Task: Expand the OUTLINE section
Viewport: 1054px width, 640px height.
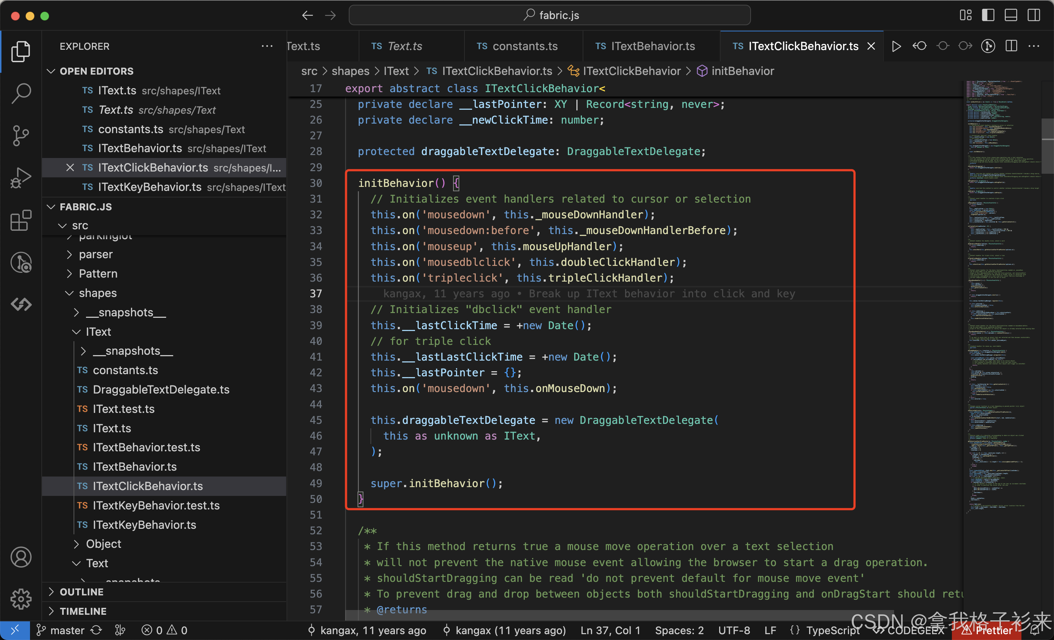Action: point(81,592)
